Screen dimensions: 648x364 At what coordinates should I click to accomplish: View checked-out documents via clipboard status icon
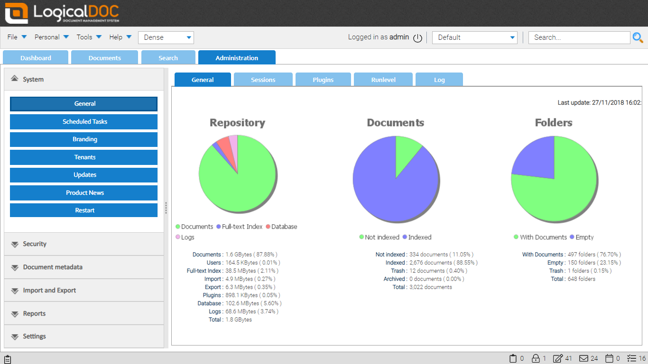point(513,358)
